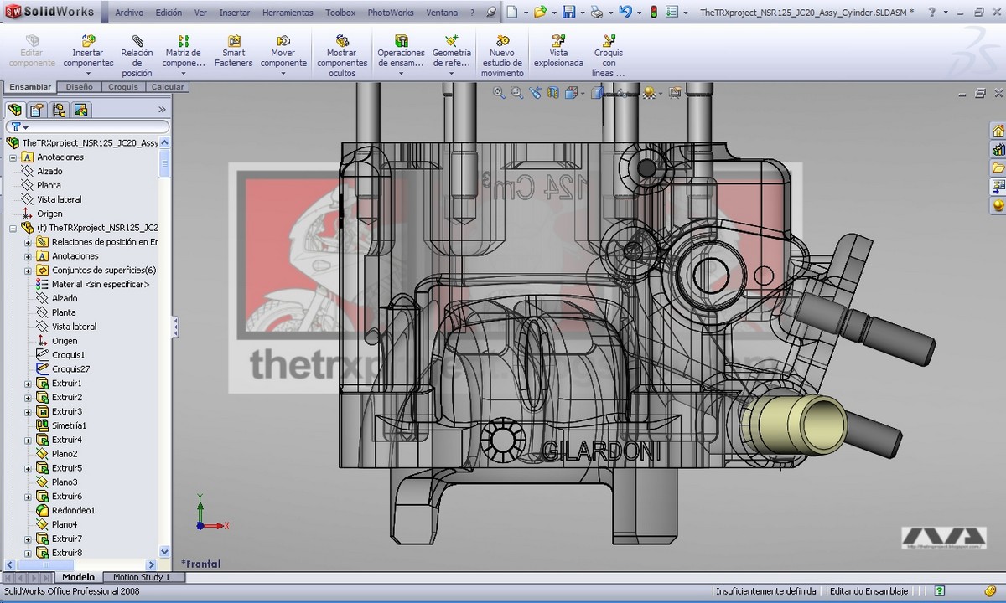
Task: Click Mostrar componentes ocultos
Action: (x=342, y=56)
